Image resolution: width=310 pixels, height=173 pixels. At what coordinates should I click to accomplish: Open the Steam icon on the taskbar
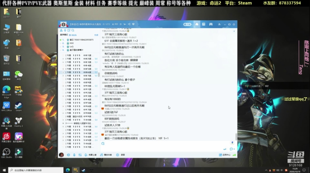coord(84,170)
